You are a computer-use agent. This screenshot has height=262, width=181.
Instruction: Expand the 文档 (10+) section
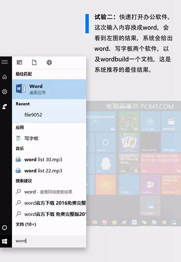[26, 224]
